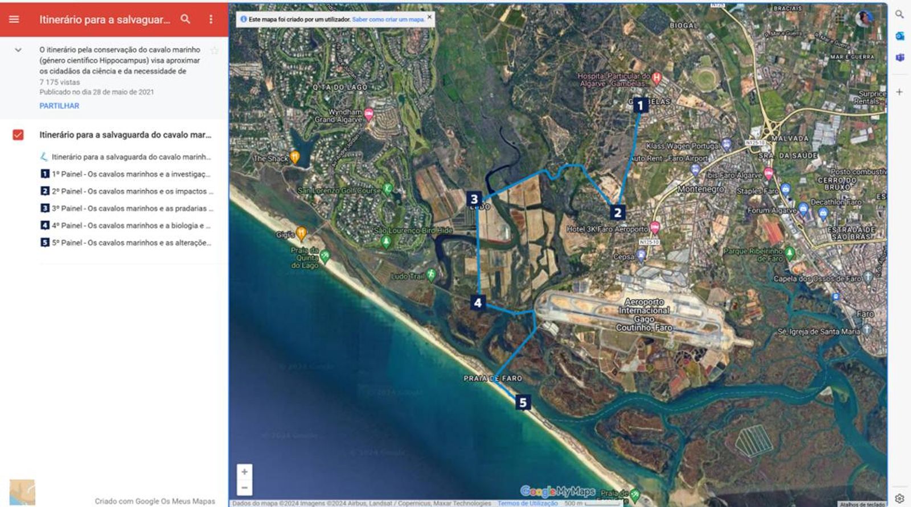The image size is (911, 507).
Task: Open the three-dot more options menu
Action: (x=211, y=19)
